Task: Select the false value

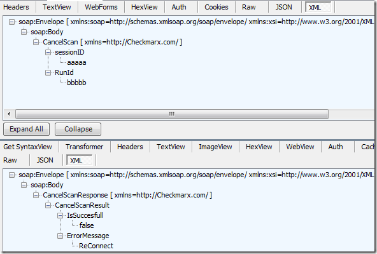Action: point(87,225)
